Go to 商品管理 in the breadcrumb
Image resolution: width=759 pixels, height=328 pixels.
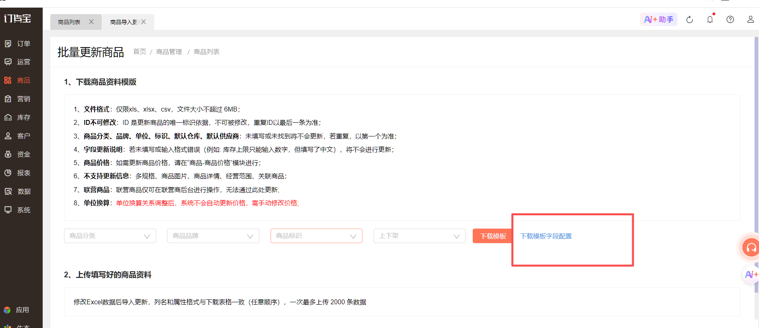169,52
